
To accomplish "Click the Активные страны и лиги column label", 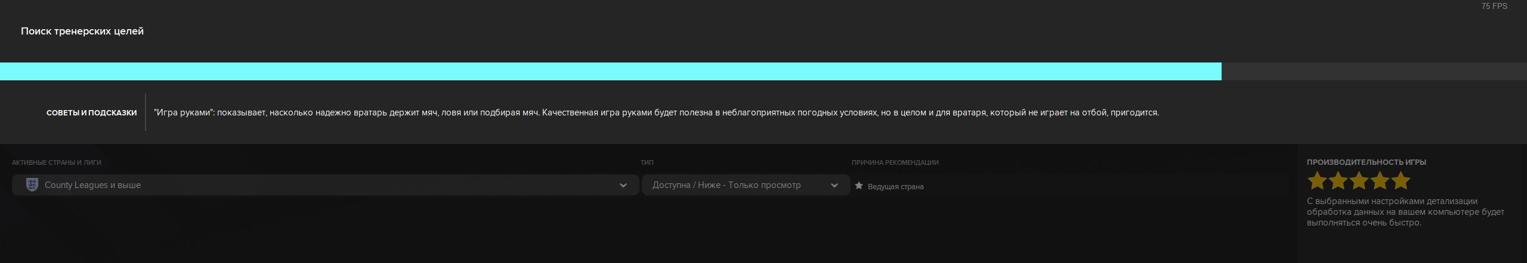I will pos(57,162).
